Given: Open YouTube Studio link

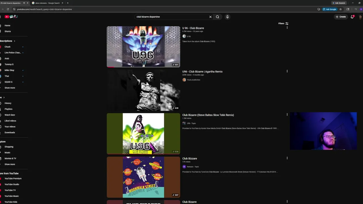Looking at the screenshot, I should [12, 184].
